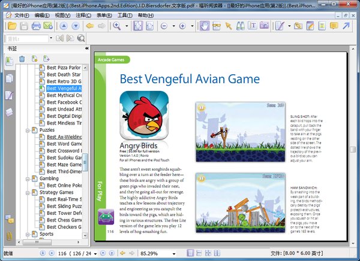Screen dimensions: 360x261
Task: Click the minus zoom out button
Action: pyautogui.click(x=164, y=26)
